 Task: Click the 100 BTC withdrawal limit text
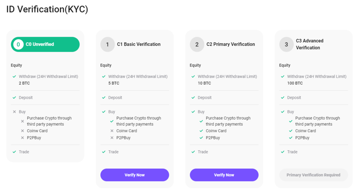pos(295,83)
